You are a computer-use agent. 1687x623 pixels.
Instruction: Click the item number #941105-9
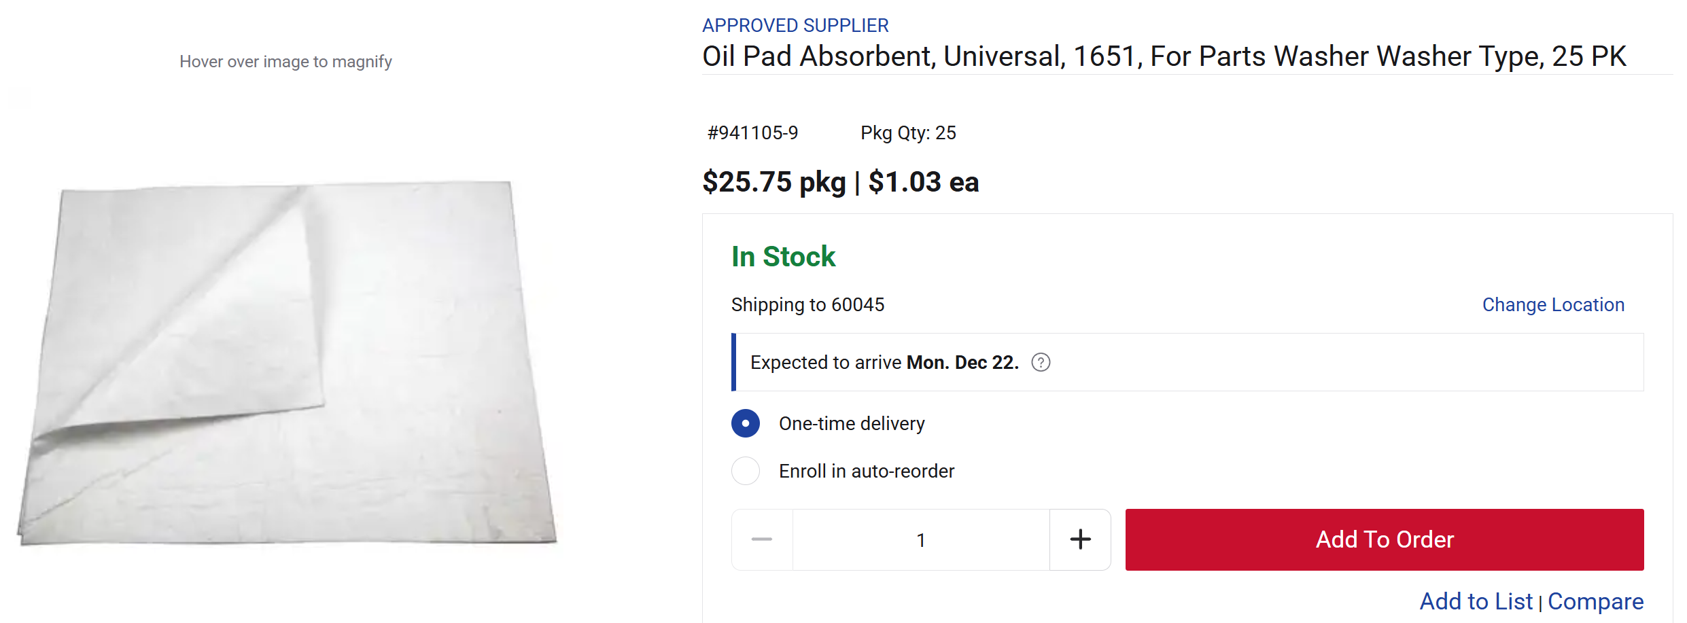(x=752, y=132)
